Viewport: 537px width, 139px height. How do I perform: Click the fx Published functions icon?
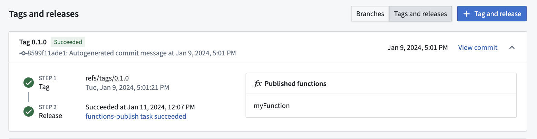pyautogui.click(x=258, y=84)
